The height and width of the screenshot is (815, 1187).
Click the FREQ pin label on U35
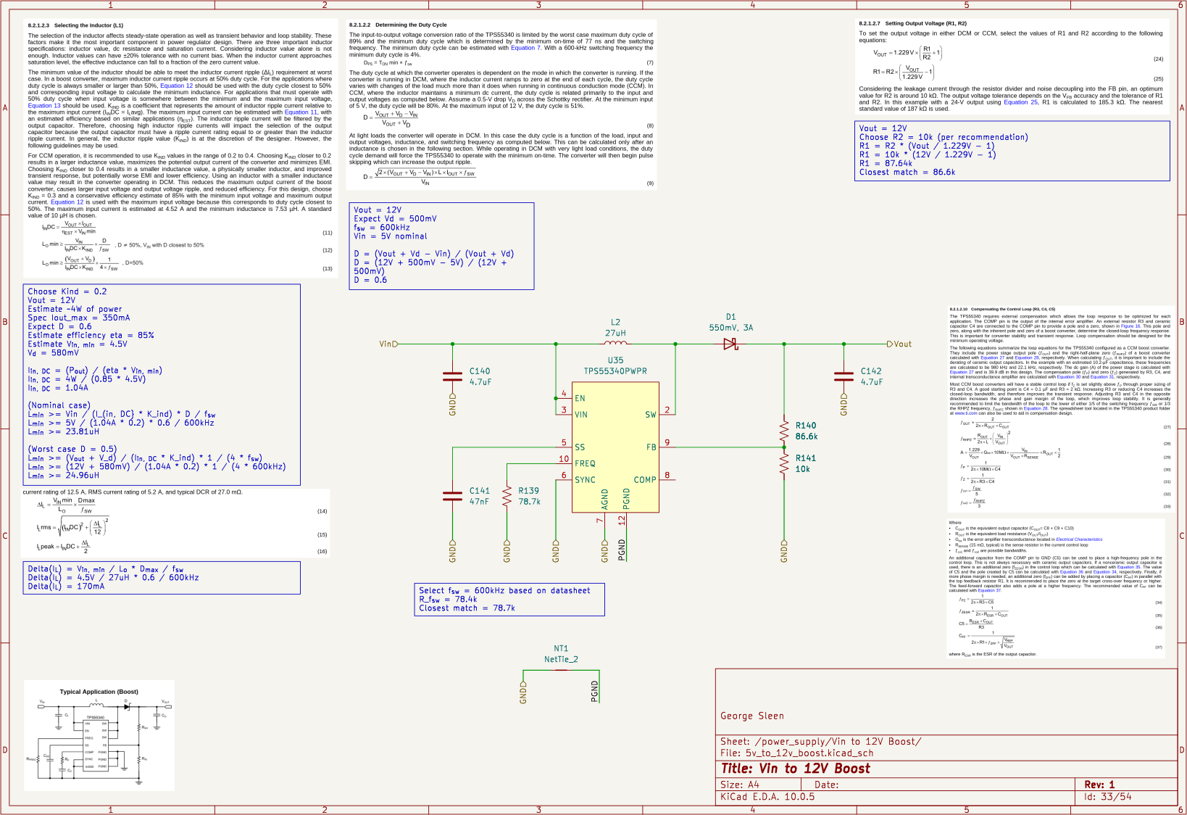point(585,463)
